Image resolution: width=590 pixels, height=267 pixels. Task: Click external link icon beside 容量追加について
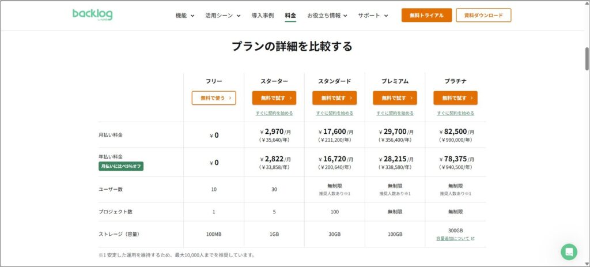(473, 238)
